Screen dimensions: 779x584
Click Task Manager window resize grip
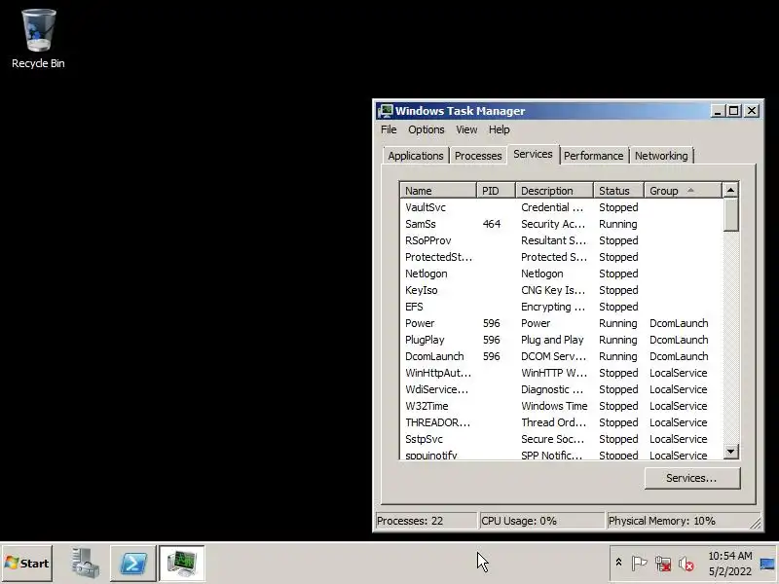click(756, 524)
